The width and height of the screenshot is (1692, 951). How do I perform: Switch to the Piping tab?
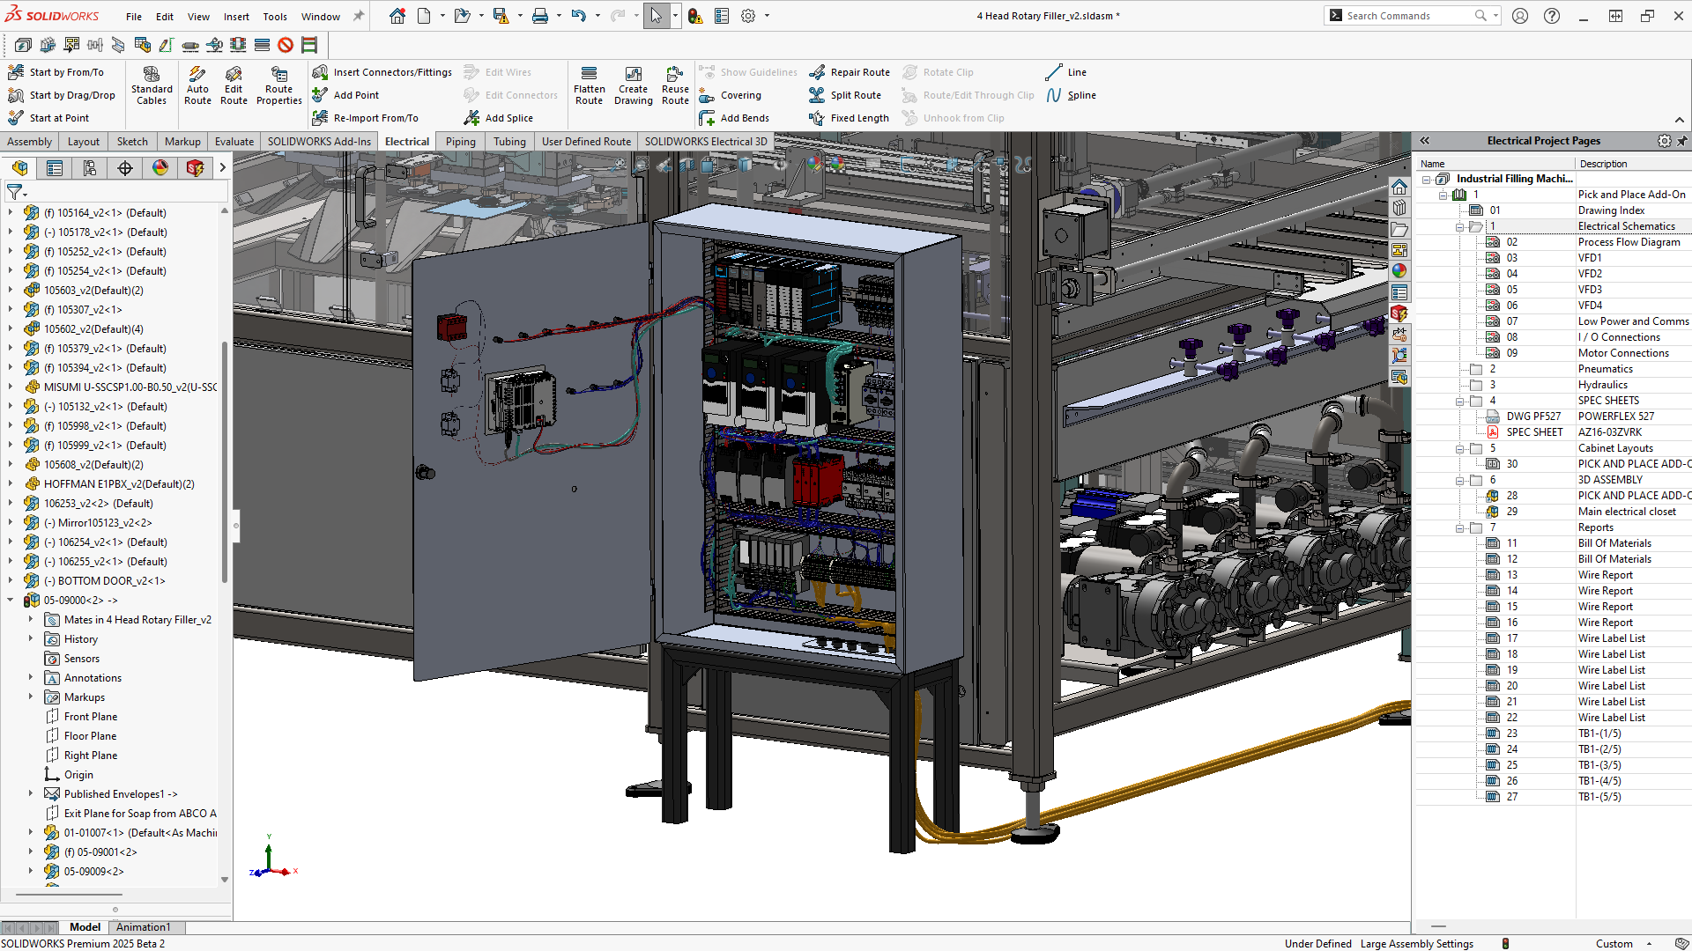click(x=460, y=141)
